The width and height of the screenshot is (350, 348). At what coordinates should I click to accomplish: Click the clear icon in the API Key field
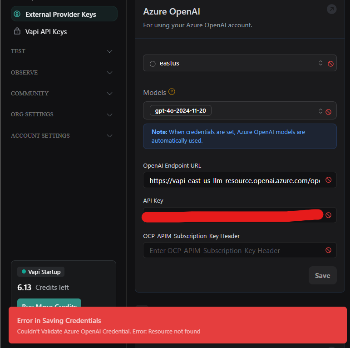click(328, 215)
